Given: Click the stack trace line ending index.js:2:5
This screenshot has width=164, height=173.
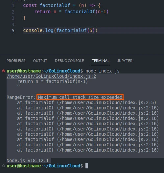Looking at the screenshot, I should (87, 102).
